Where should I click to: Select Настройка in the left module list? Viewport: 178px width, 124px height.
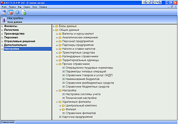tap(27, 49)
